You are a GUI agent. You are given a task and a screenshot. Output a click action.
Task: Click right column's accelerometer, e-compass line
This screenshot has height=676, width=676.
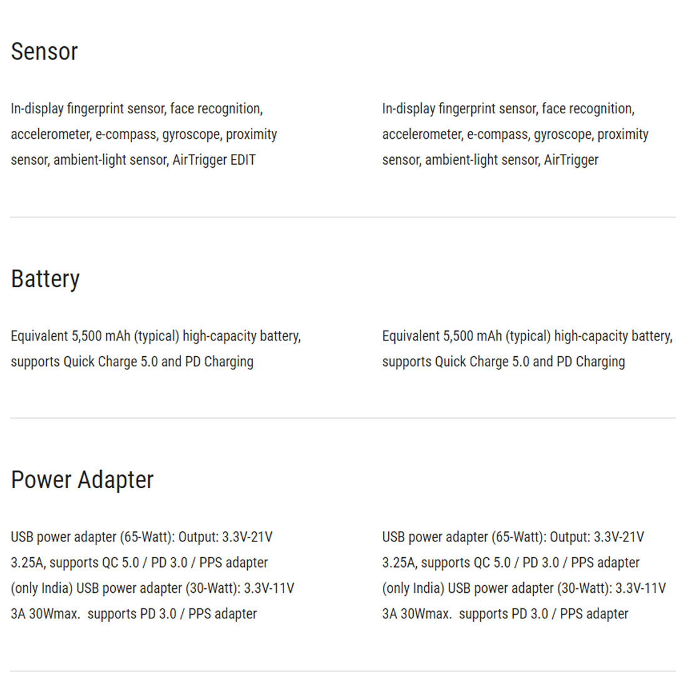tap(515, 135)
